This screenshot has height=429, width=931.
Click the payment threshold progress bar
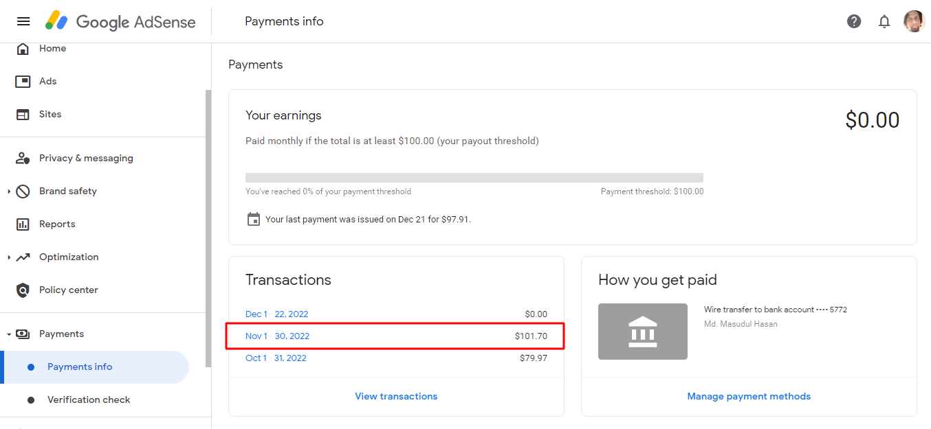pyautogui.click(x=474, y=178)
